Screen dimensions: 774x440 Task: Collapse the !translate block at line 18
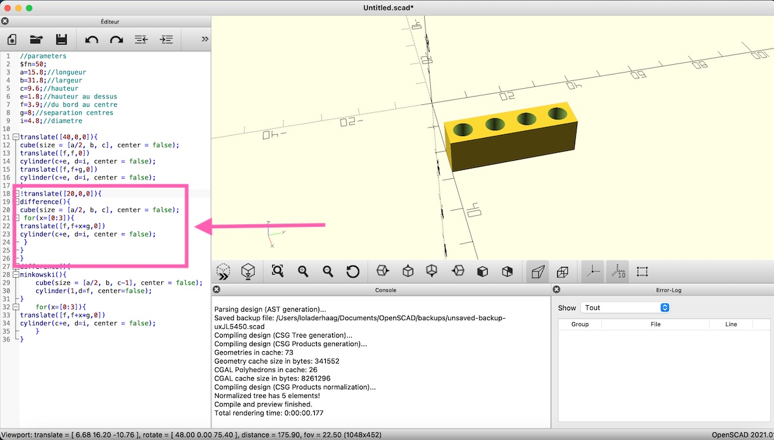click(x=16, y=194)
